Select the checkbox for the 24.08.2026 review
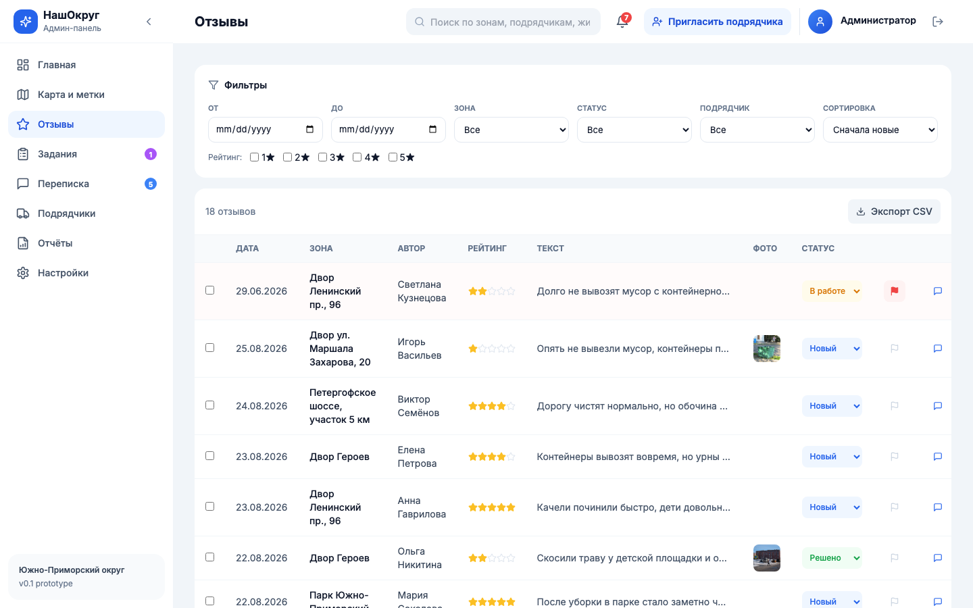This screenshot has width=973, height=608. [210, 405]
